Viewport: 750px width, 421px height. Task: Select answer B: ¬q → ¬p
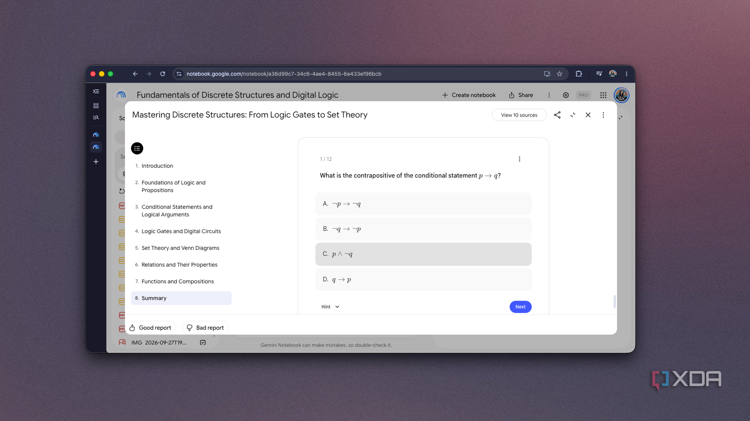click(423, 229)
